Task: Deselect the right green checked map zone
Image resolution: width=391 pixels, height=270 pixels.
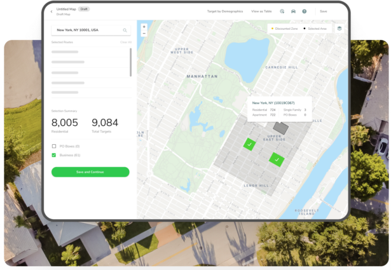Action: point(276,159)
